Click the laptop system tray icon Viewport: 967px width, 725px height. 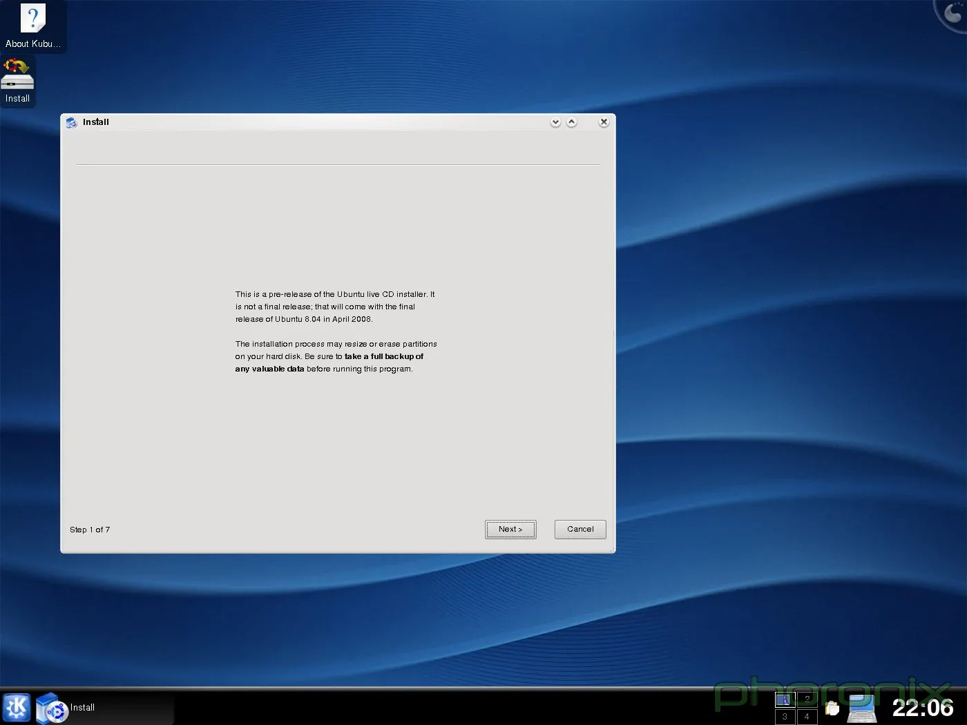coord(862,708)
